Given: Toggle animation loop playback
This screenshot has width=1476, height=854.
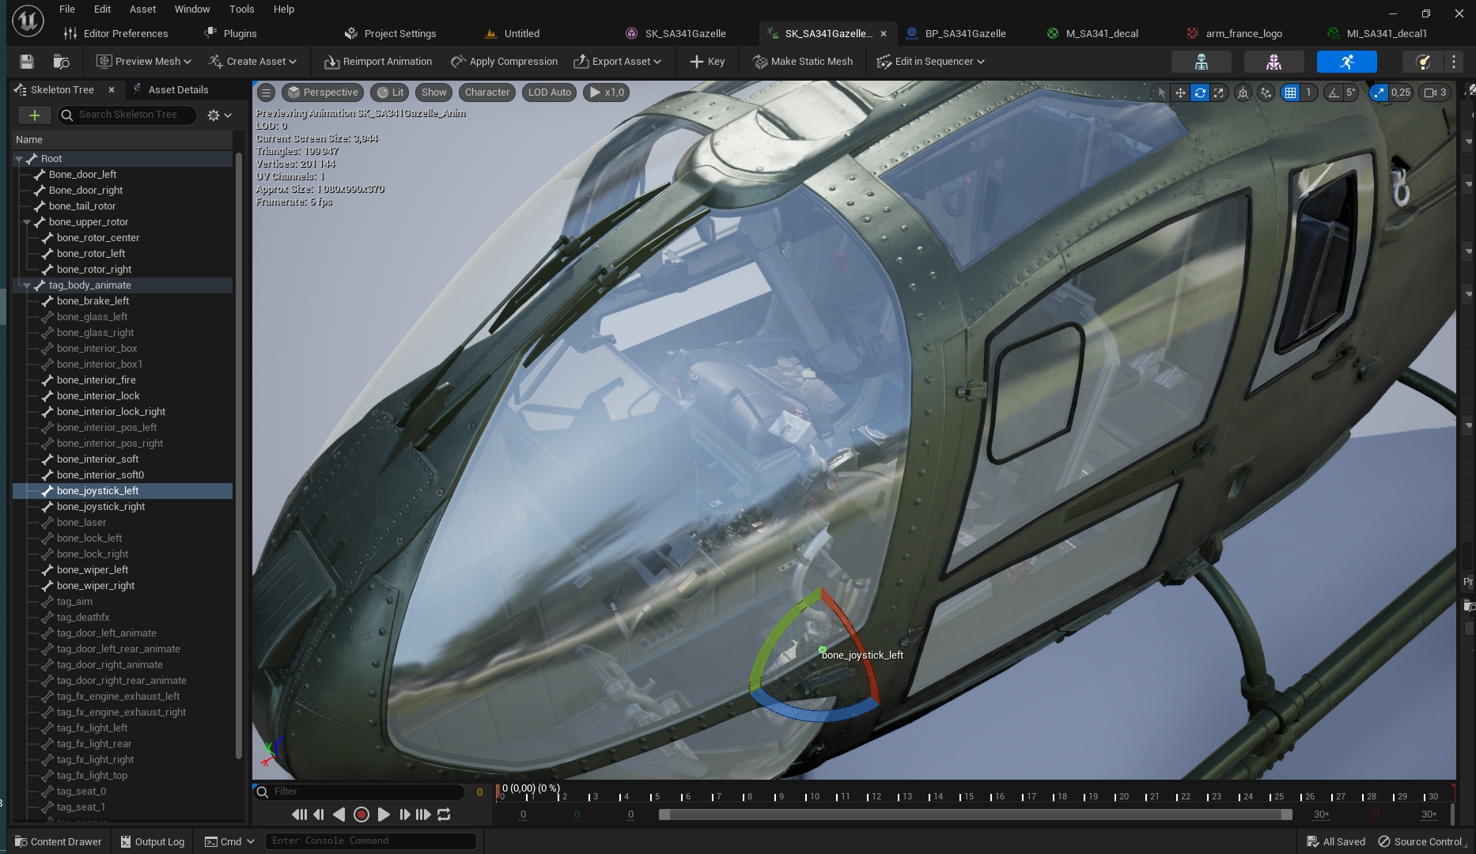Looking at the screenshot, I should pyautogui.click(x=444, y=814).
